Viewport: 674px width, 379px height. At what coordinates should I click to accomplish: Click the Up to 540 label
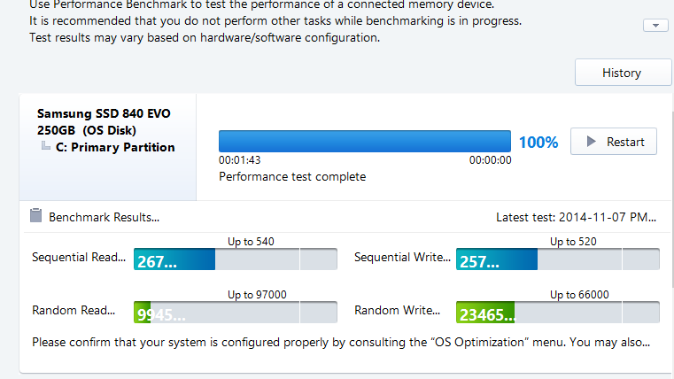(251, 242)
